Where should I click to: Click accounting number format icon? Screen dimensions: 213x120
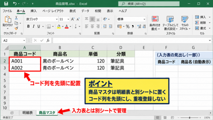[x=119, y=26]
